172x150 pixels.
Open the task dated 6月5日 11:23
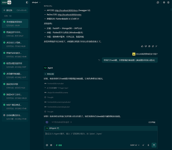15,86
